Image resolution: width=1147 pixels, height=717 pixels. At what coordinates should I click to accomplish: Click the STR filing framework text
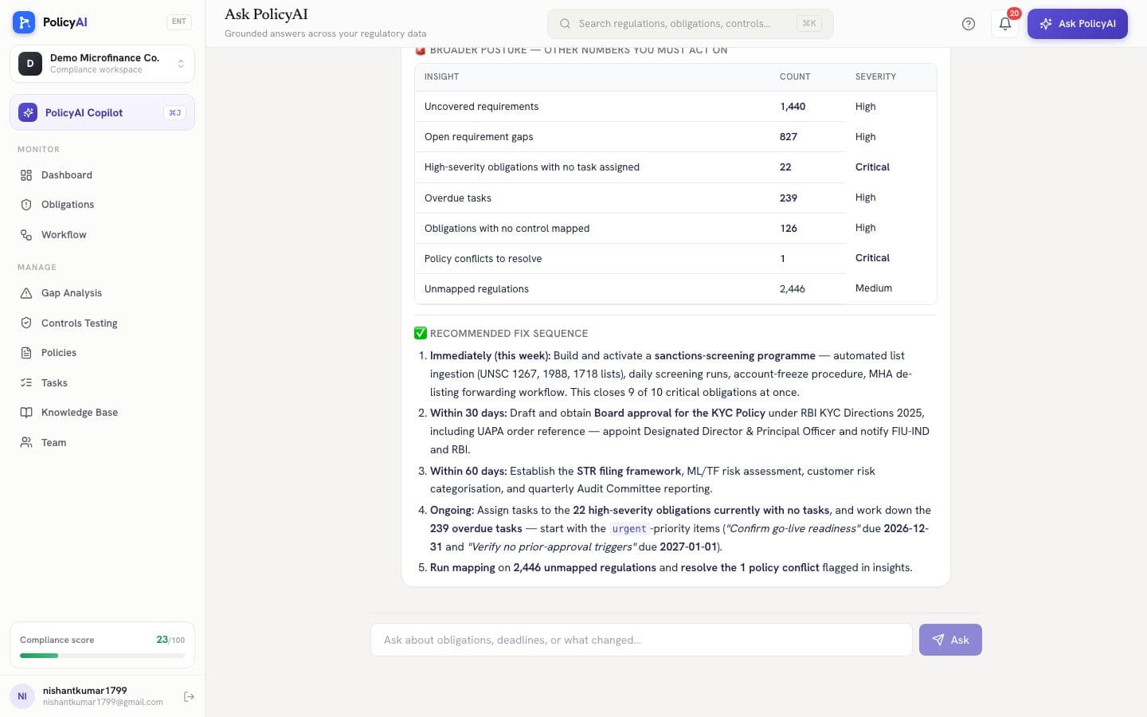coord(629,471)
